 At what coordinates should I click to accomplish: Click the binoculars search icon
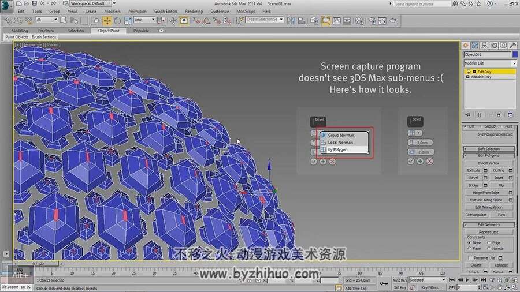pos(455,4)
